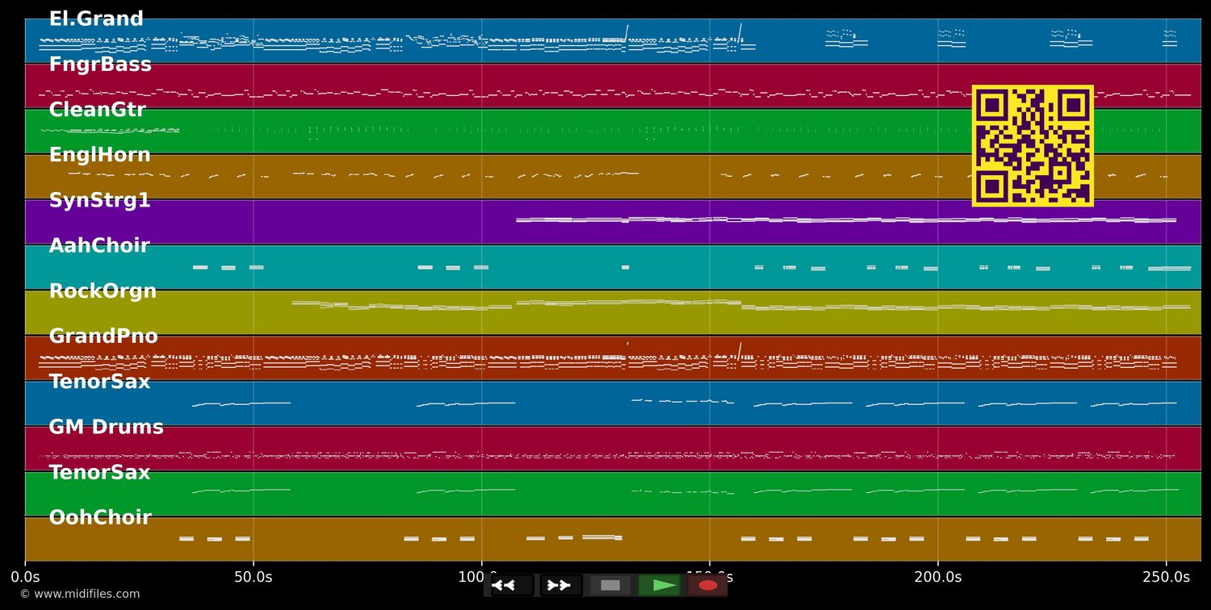This screenshot has width=1211, height=610.
Task: Click the rewind button
Action: click(x=511, y=585)
